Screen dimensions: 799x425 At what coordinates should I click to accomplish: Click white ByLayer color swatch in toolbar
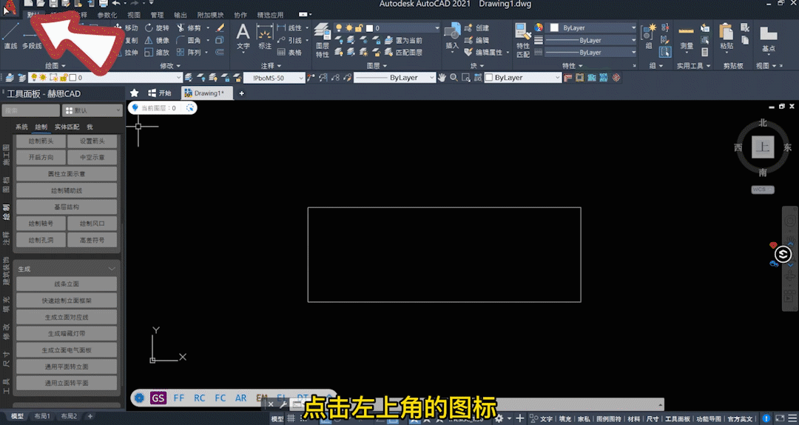[489, 78]
